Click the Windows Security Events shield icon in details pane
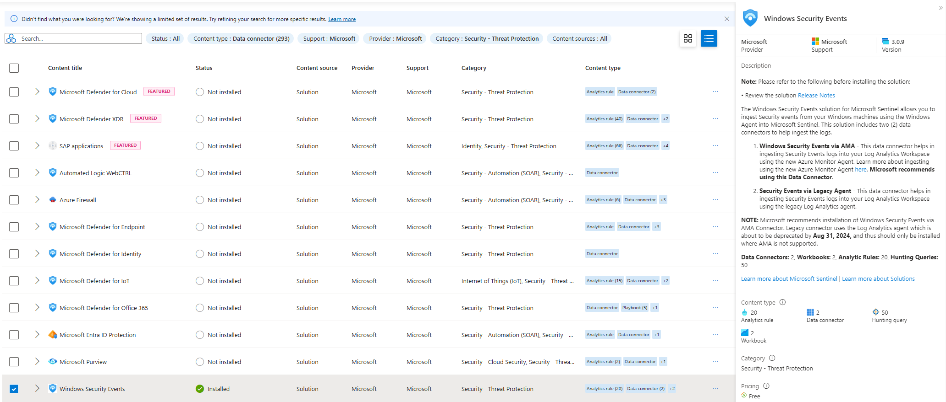 tap(750, 18)
